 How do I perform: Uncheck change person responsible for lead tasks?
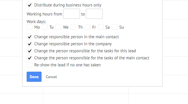(29, 51)
